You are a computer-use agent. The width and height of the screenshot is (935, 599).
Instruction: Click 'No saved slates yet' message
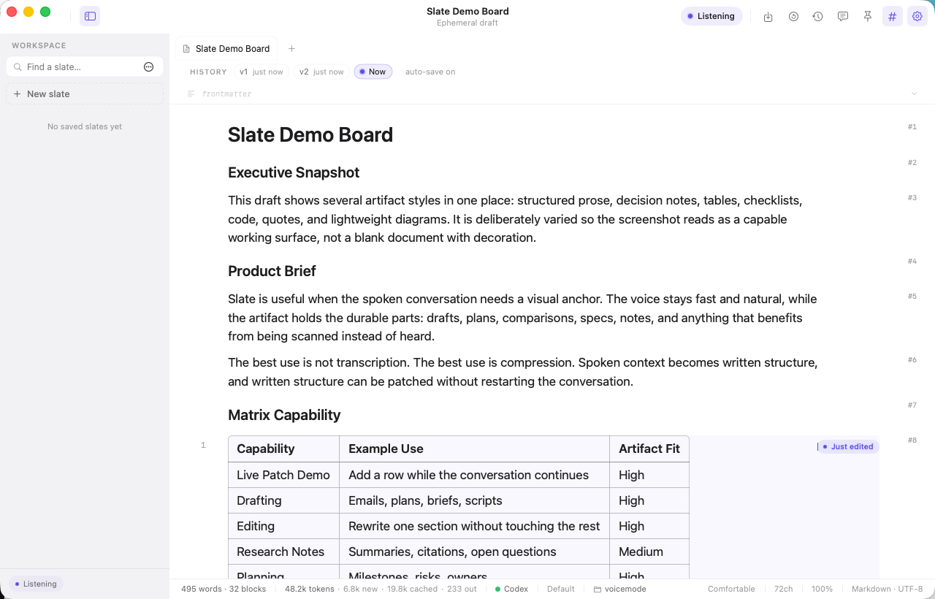[x=85, y=126]
